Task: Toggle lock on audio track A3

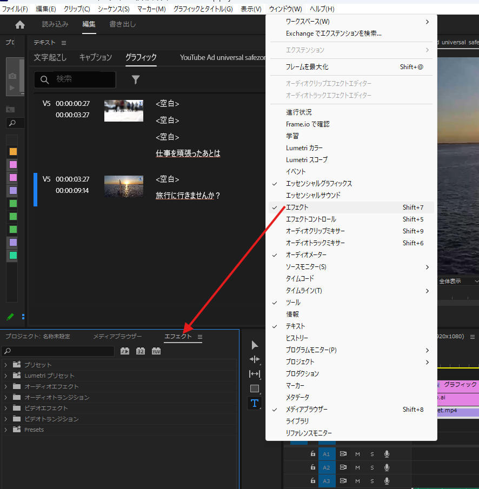Action: [312, 481]
